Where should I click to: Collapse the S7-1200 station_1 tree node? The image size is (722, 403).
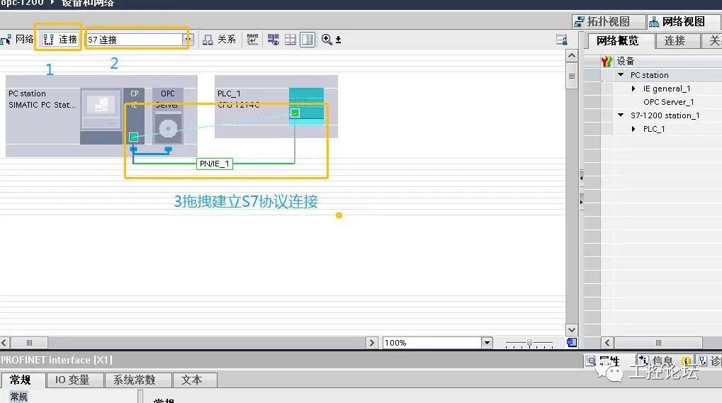[x=621, y=115]
